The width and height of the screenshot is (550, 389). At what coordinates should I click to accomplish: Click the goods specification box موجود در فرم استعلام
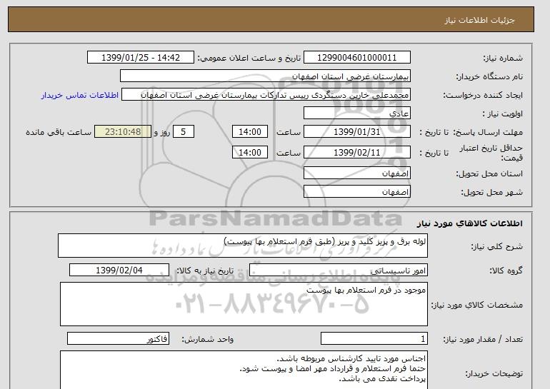pos(244,304)
